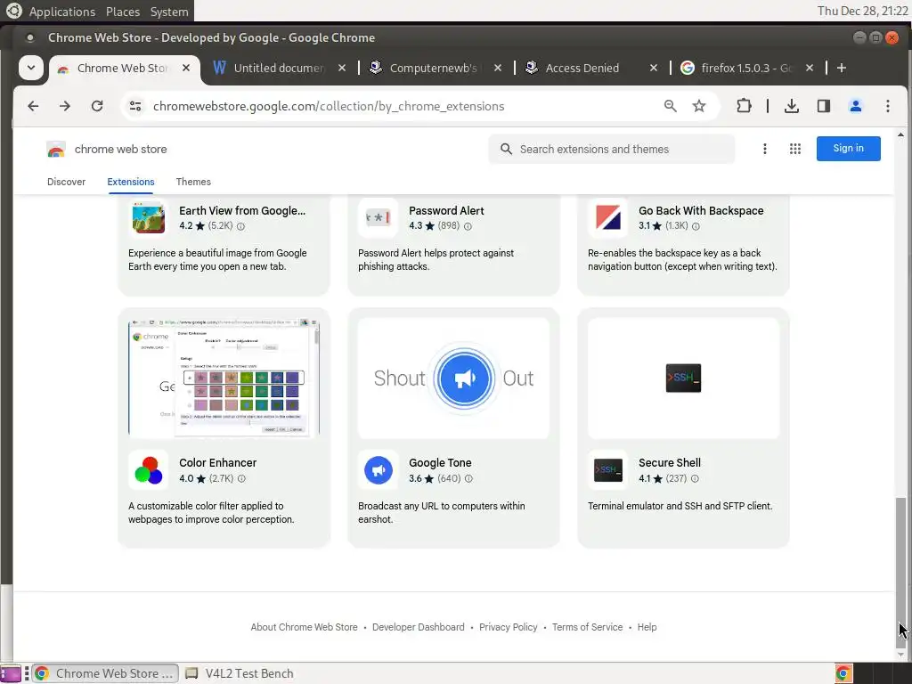Switch to the firefox 1.5.0.3 tab
Viewport: 912px width, 684px height.
click(746, 68)
